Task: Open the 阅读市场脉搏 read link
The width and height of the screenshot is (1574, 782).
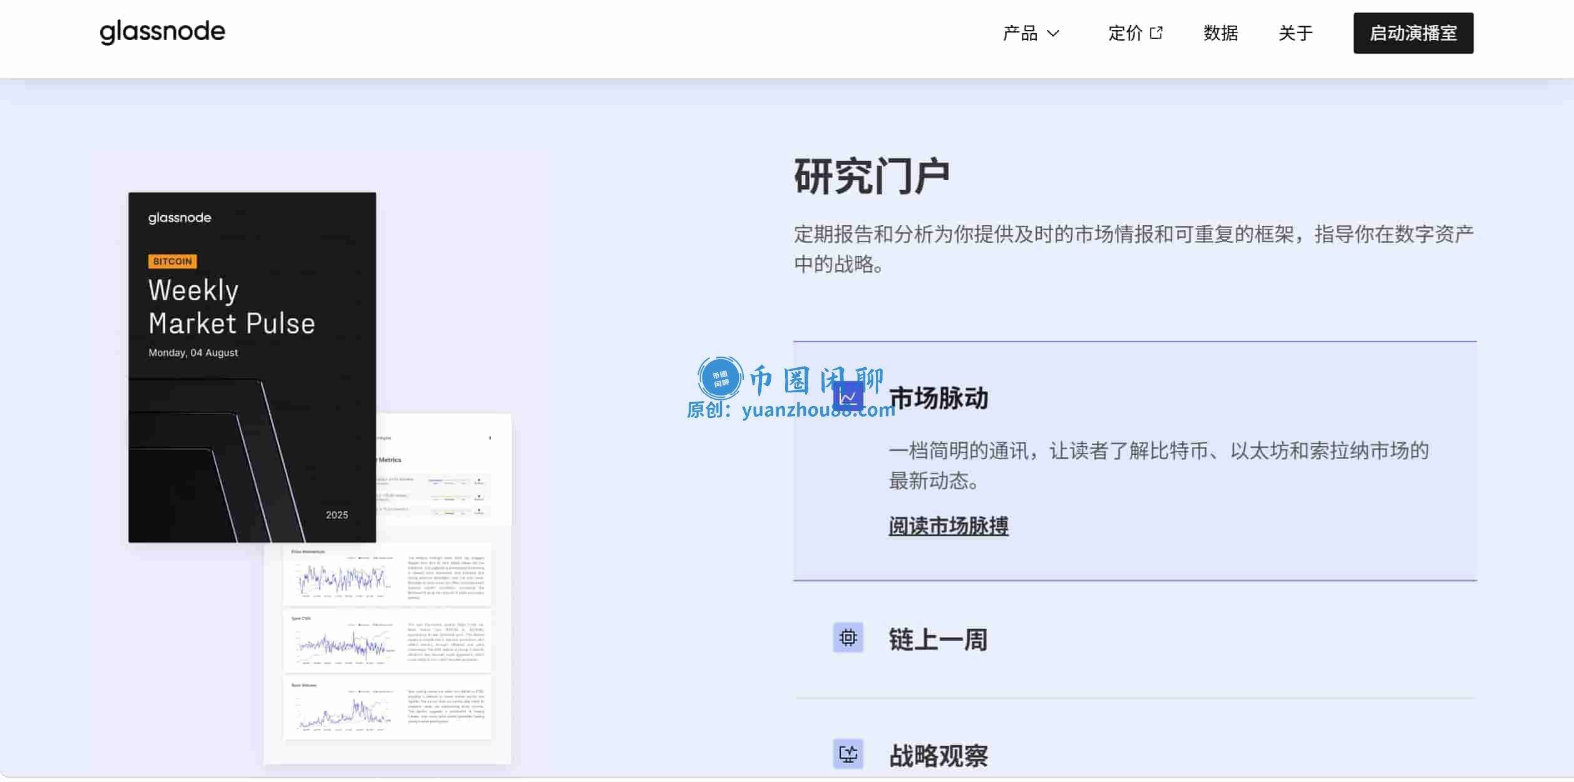Action: [x=949, y=526]
